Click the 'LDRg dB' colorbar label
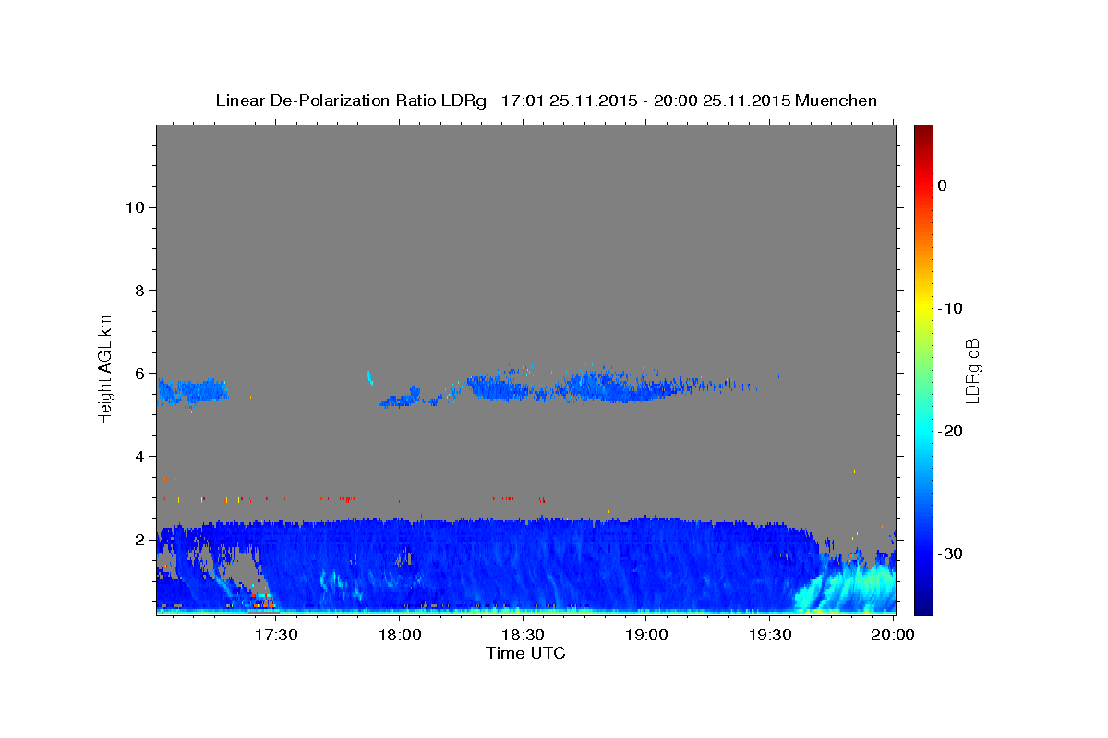This screenshot has height=738, width=1108. 971,369
